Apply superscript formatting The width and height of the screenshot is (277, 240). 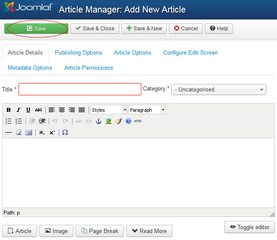pos(52,132)
